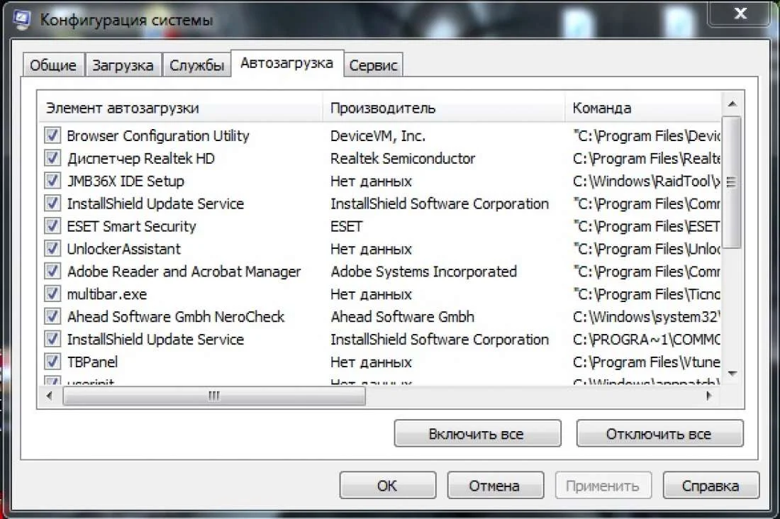Click the Realtek Semiconductor manufacturer cell
Viewport: 780px width, 519px height.
(x=403, y=158)
